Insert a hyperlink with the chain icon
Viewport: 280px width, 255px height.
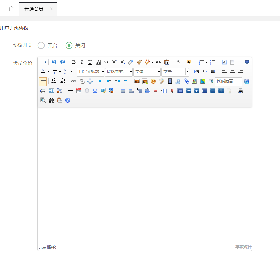(x=74, y=81)
